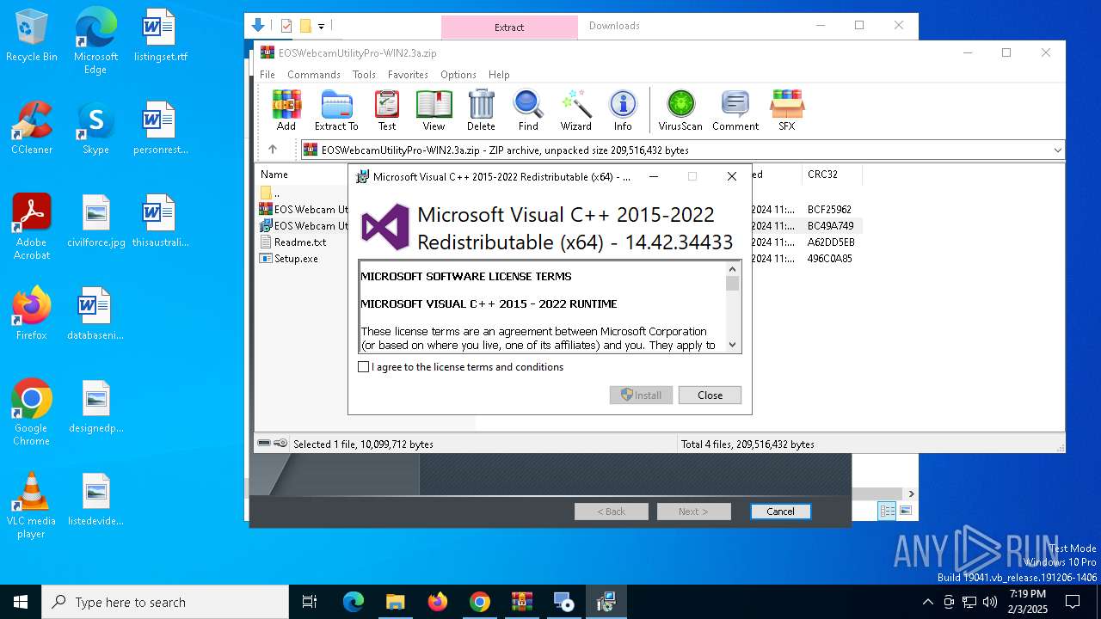Click the Info toolbar icon

(x=623, y=110)
